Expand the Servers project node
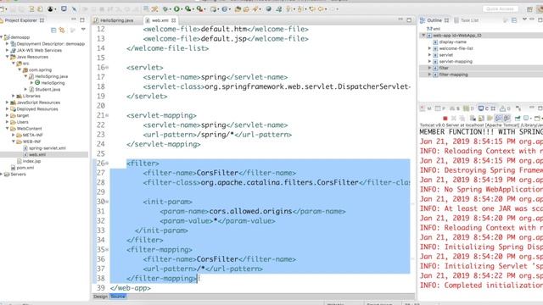The image size is (543, 305). [2, 174]
